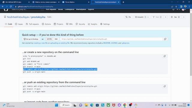The height and width of the screenshot is (108, 192).
Task: Open tab search chevron in title bar
Action: click(x=172, y=2)
